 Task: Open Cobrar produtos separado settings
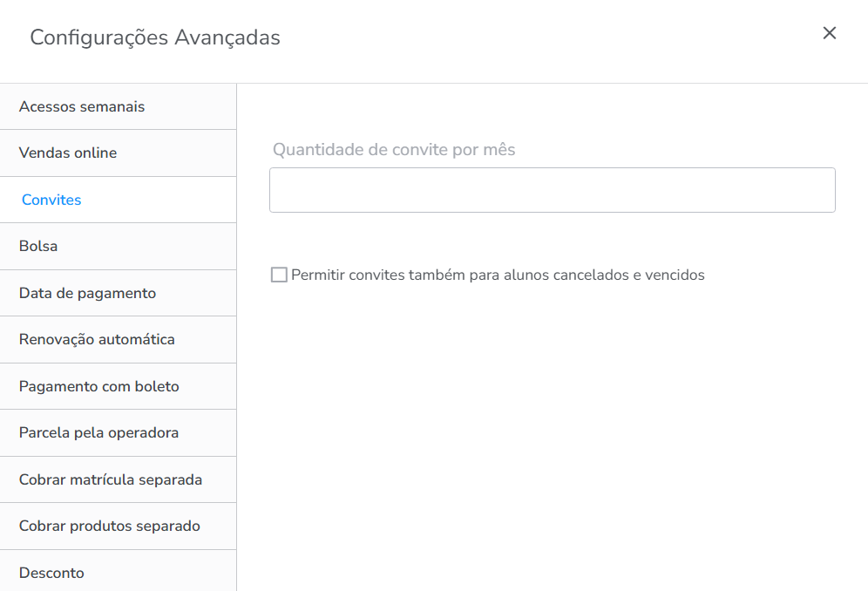coord(110,526)
